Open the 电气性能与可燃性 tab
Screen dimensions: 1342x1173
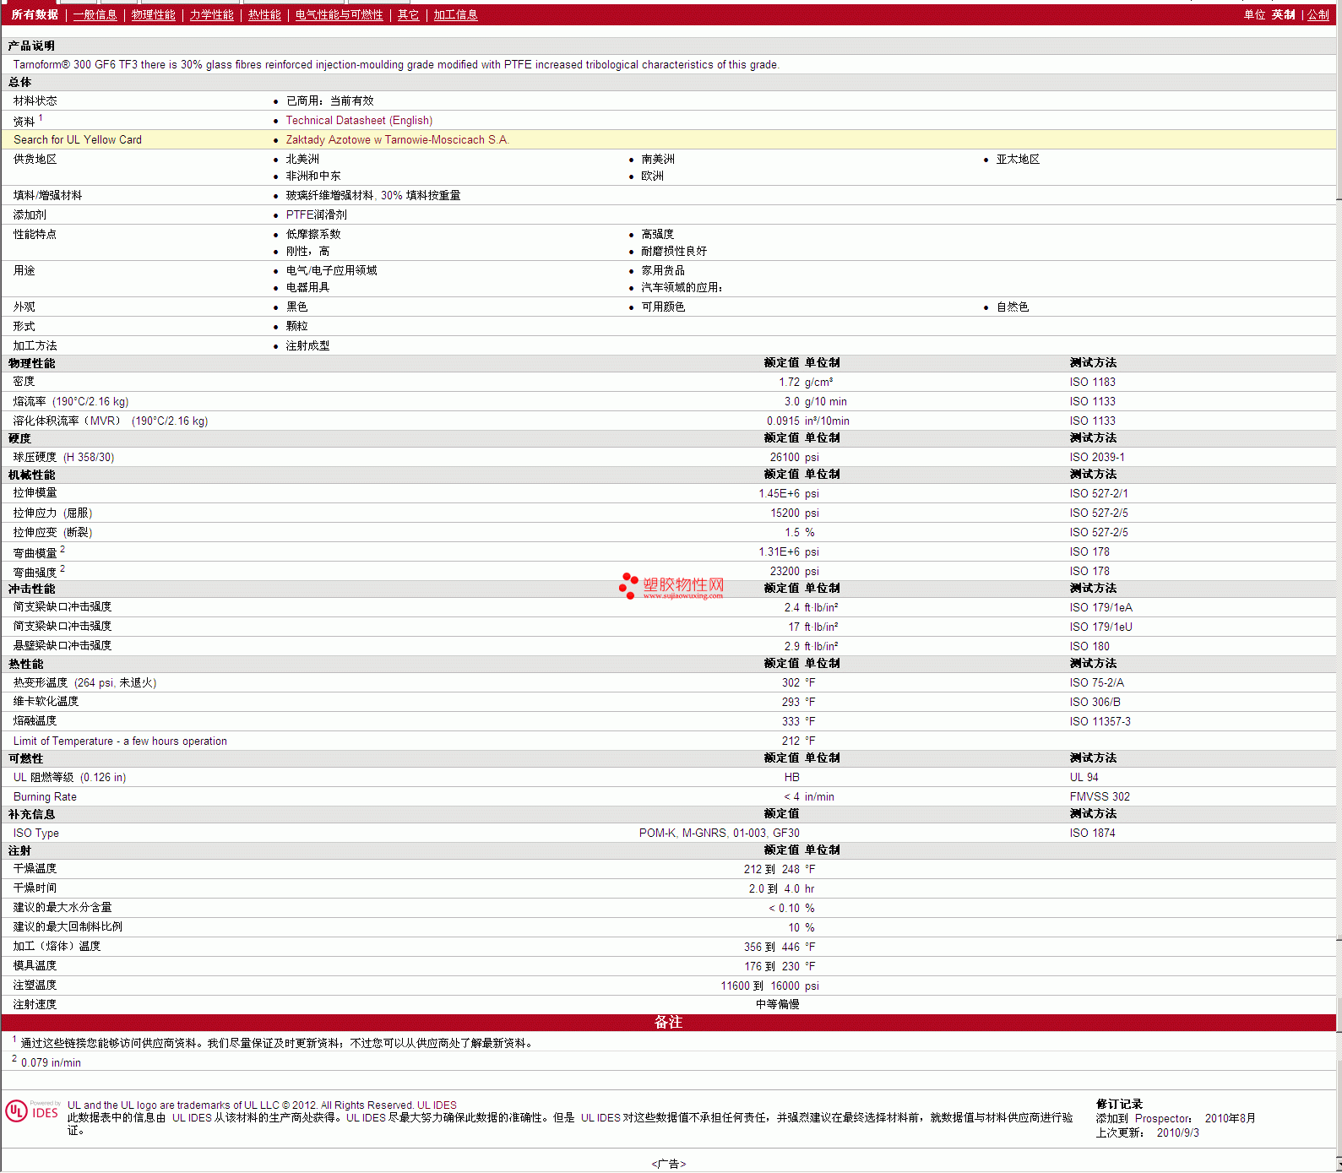pos(339,15)
